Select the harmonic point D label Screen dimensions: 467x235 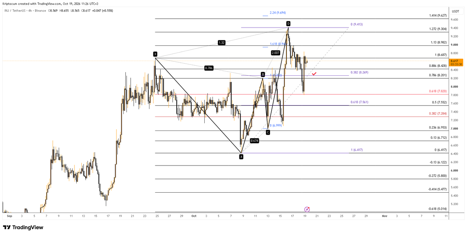pos(288,24)
